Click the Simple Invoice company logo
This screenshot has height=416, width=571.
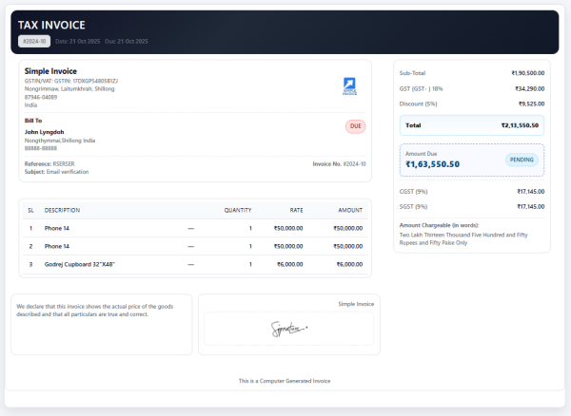[349, 86]
